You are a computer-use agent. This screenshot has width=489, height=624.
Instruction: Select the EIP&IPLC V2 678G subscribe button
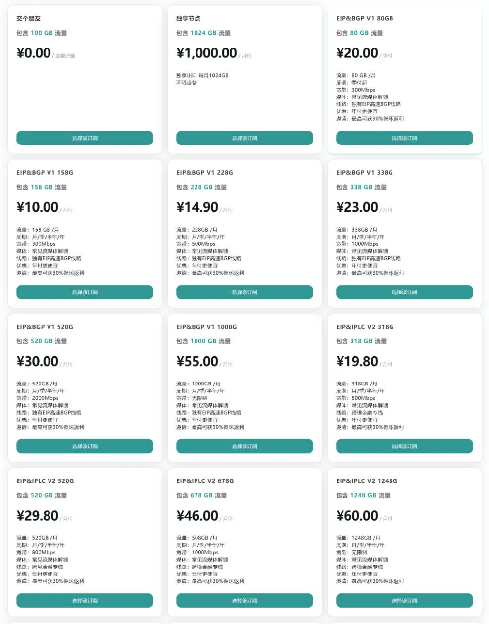[244, 601]
